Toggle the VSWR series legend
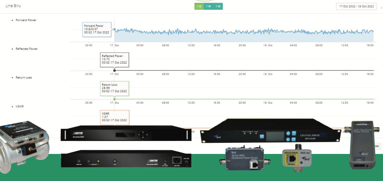Screen dimensions: 383x181 tap(20, 106)
